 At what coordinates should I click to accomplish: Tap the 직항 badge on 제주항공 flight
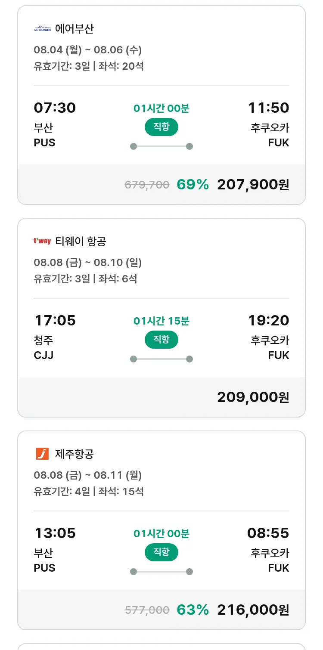click(x=161, y=553)
